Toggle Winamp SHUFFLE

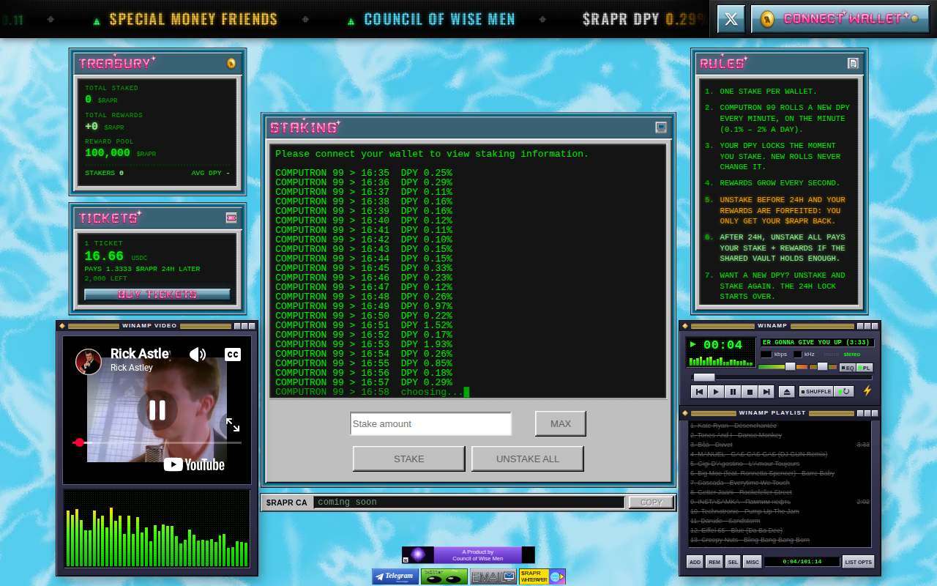pyautogui.click(x=816, y=392)
